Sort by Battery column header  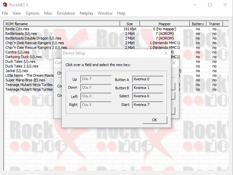coord(198,24)
